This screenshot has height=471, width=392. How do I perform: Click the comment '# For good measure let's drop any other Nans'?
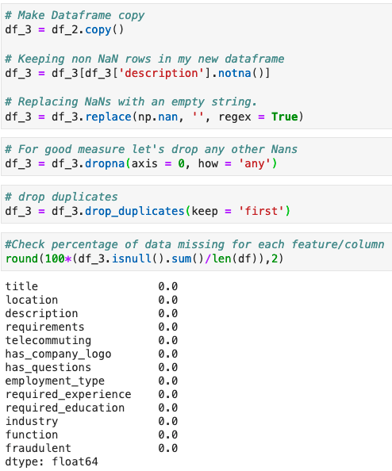click(x=152, y=149)
